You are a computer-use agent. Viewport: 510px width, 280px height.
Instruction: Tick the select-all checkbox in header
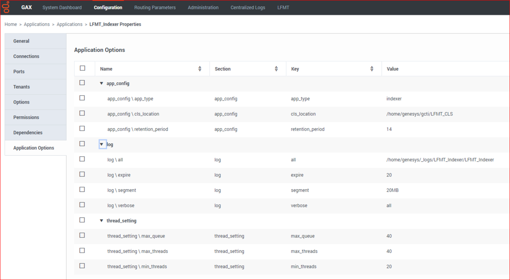pyautogui.click(x=82, y=68)
